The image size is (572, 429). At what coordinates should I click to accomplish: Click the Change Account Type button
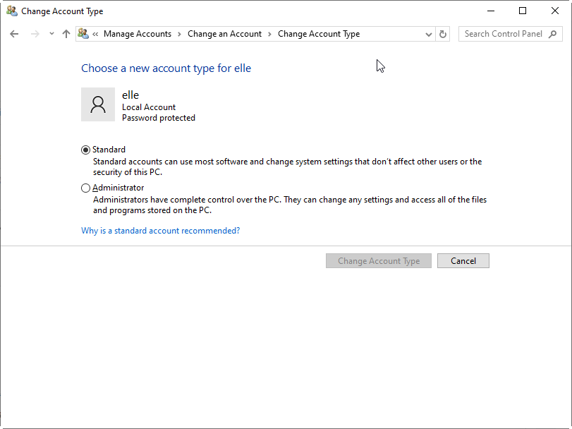pyautogui.click(x=379, y=261)
